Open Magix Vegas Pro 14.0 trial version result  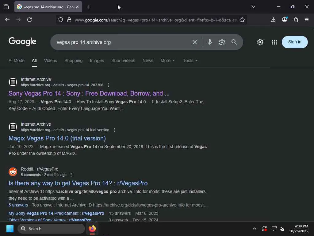coord(57,138)
